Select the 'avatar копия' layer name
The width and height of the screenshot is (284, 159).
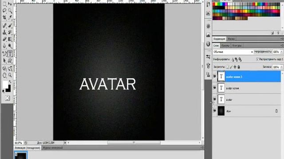point(233,88)
